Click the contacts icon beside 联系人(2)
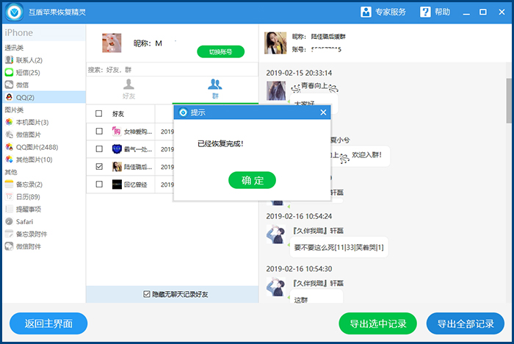 [x=9, y=60]
